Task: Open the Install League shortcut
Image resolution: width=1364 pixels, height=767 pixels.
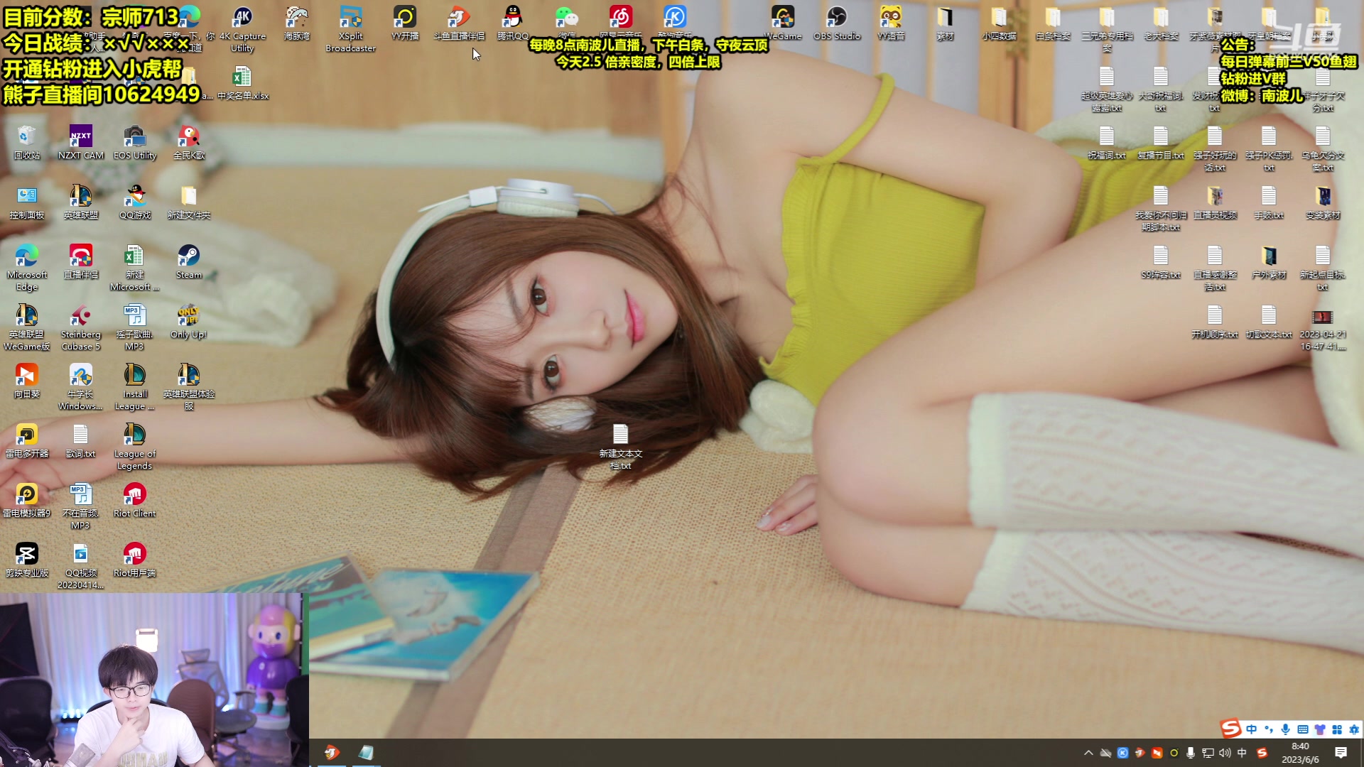Action: [135, 387]
